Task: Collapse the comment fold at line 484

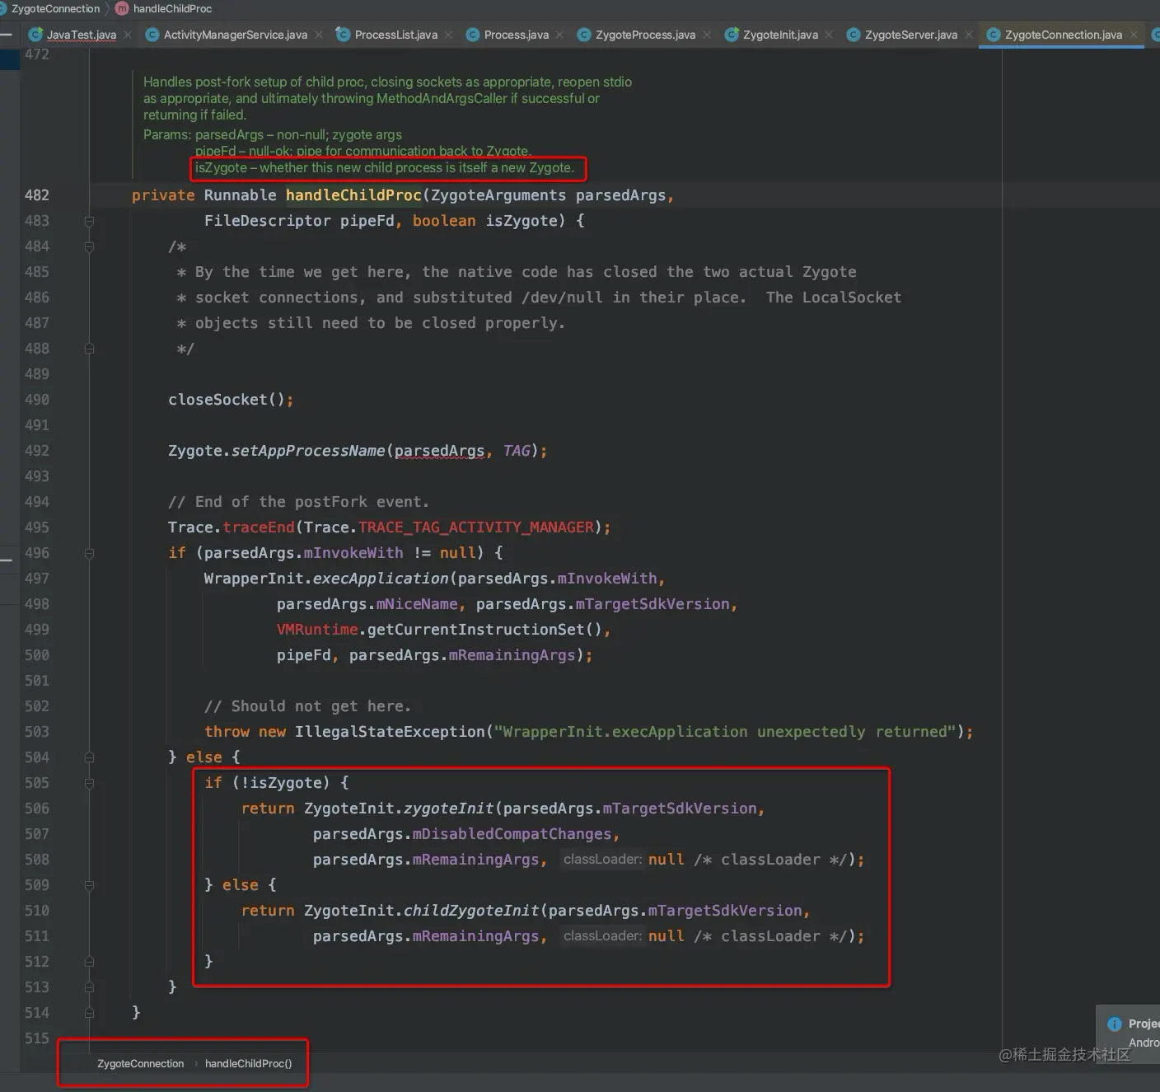Action: tap(89, 246)
